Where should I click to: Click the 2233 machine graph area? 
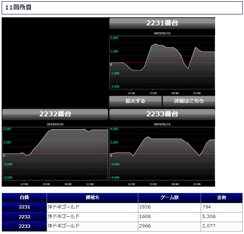(162, 154)
